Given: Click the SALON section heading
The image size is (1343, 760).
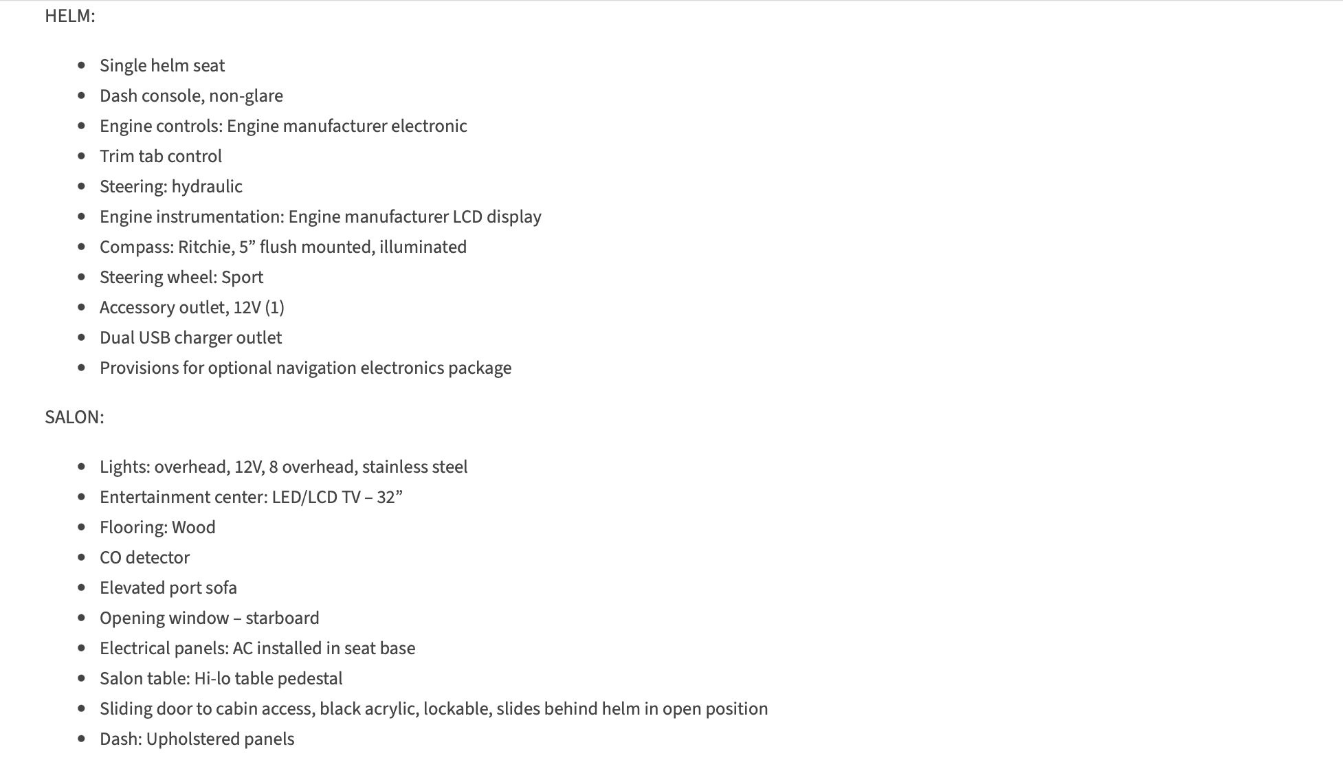Looking at the screenshot, I should (x=74, y=417).
